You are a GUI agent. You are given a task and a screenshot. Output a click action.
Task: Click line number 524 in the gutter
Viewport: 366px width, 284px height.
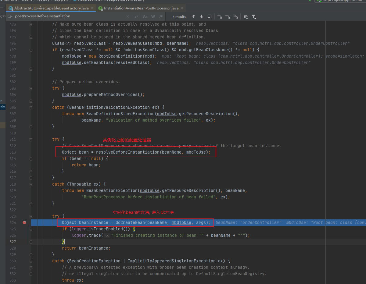(13, 222)
